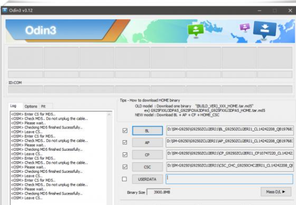Click the USERDATA file path field
This screenshot has width=296, height=205.
click(230, 179)
